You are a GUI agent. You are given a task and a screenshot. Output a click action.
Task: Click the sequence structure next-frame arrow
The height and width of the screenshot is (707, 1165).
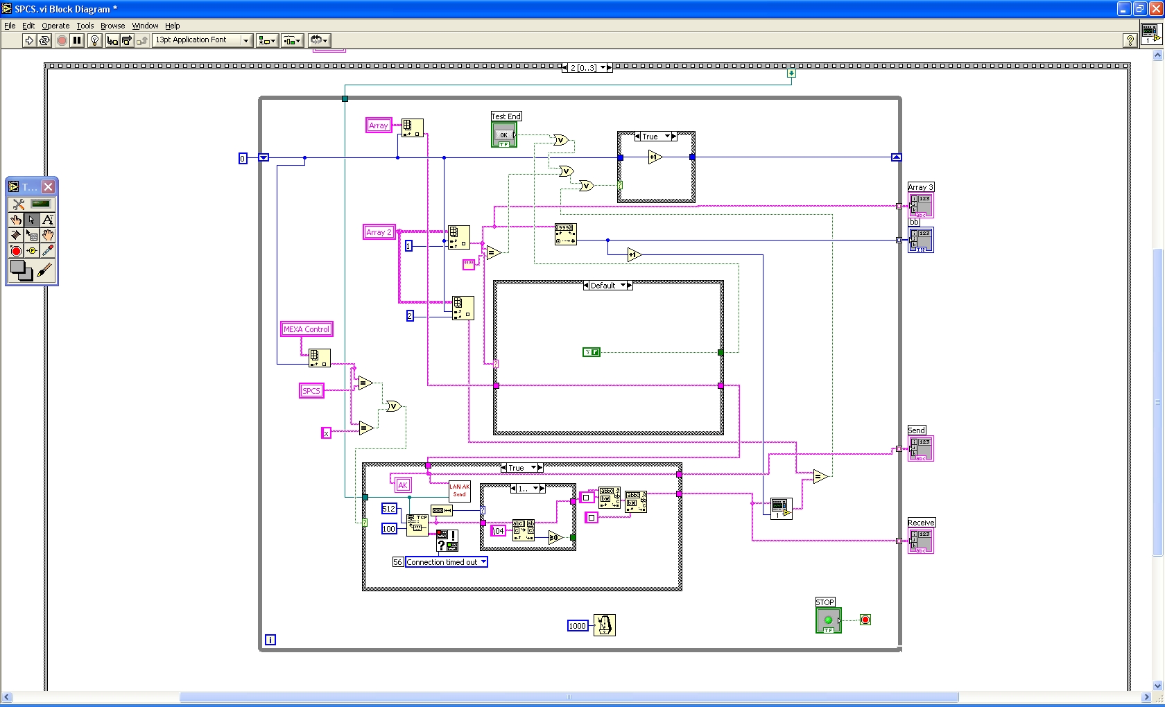(610, 68)
